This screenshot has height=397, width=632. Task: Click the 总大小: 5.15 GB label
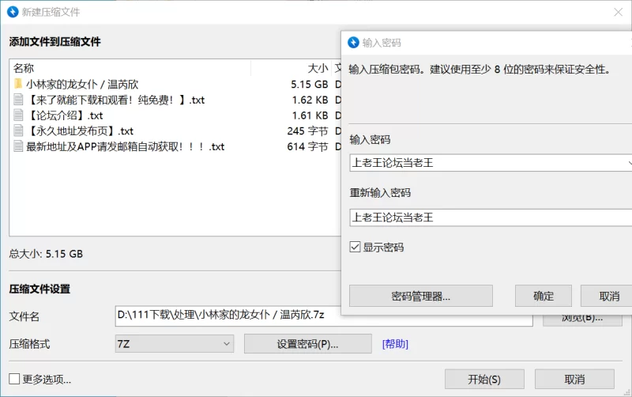46,253
